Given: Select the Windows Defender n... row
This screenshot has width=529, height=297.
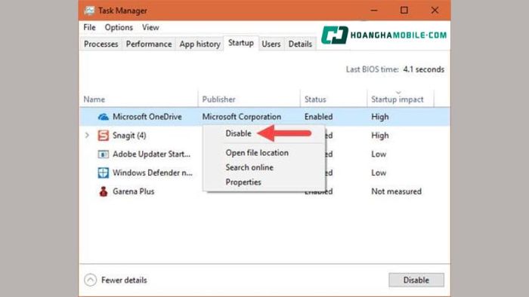Looking at the screenshot, I should (x=153, y=173).
